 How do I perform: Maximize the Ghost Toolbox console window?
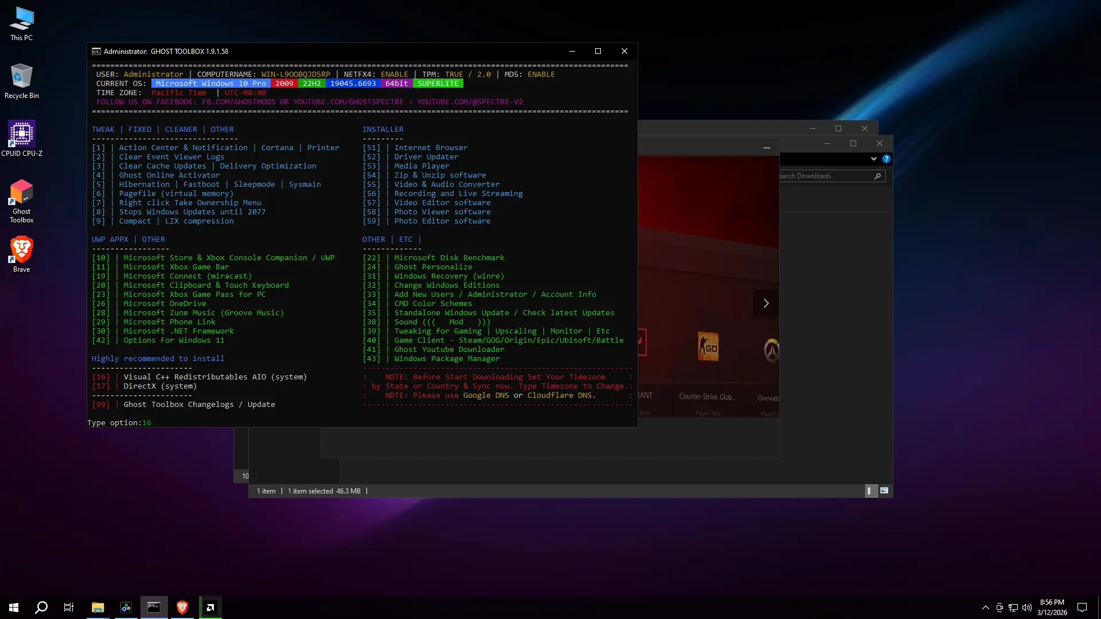(598, 51)
